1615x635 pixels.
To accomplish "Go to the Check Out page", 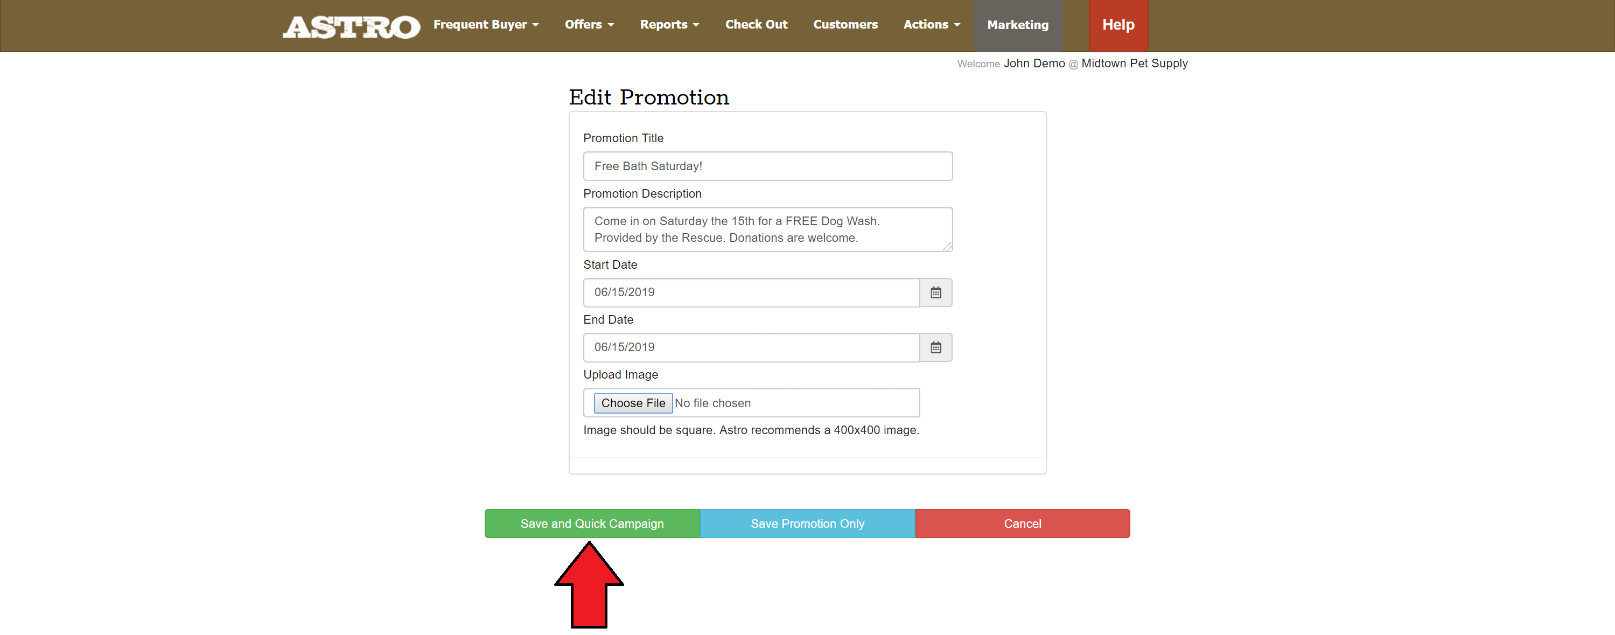I will coord(756,24).
